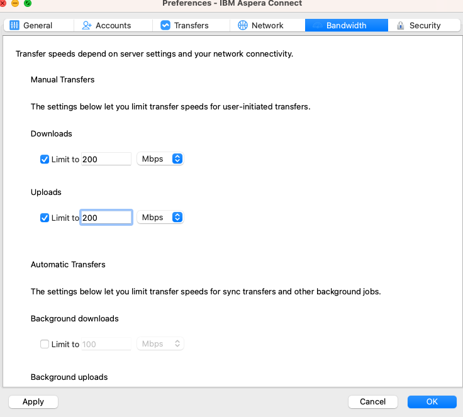Click the "Background uploads" label
The width and height of the screenshot is (463, 417).
(x=69, y=377)
